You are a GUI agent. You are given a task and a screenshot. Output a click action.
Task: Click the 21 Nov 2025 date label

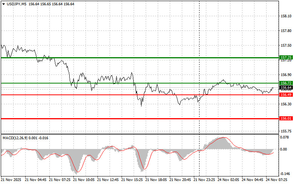pyautogui.click(x=11, y=180)
